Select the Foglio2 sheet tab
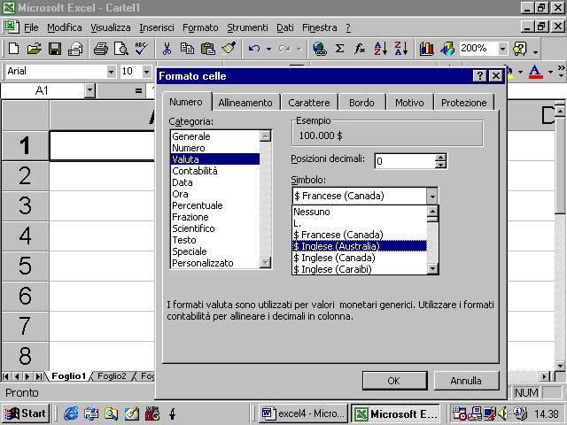 tap(112, 376)
